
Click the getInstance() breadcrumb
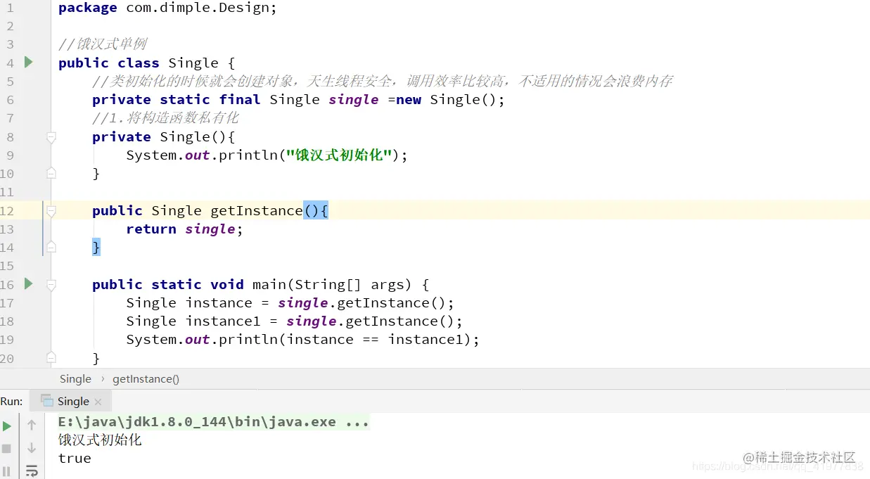tap(146, 378)
